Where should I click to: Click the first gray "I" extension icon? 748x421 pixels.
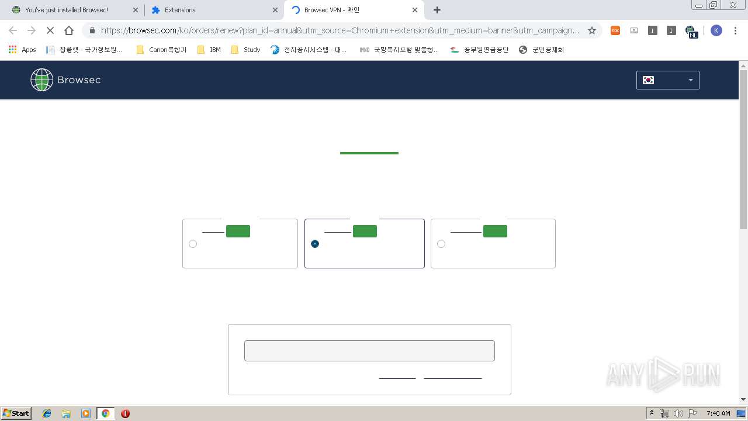tap(653, 30)
